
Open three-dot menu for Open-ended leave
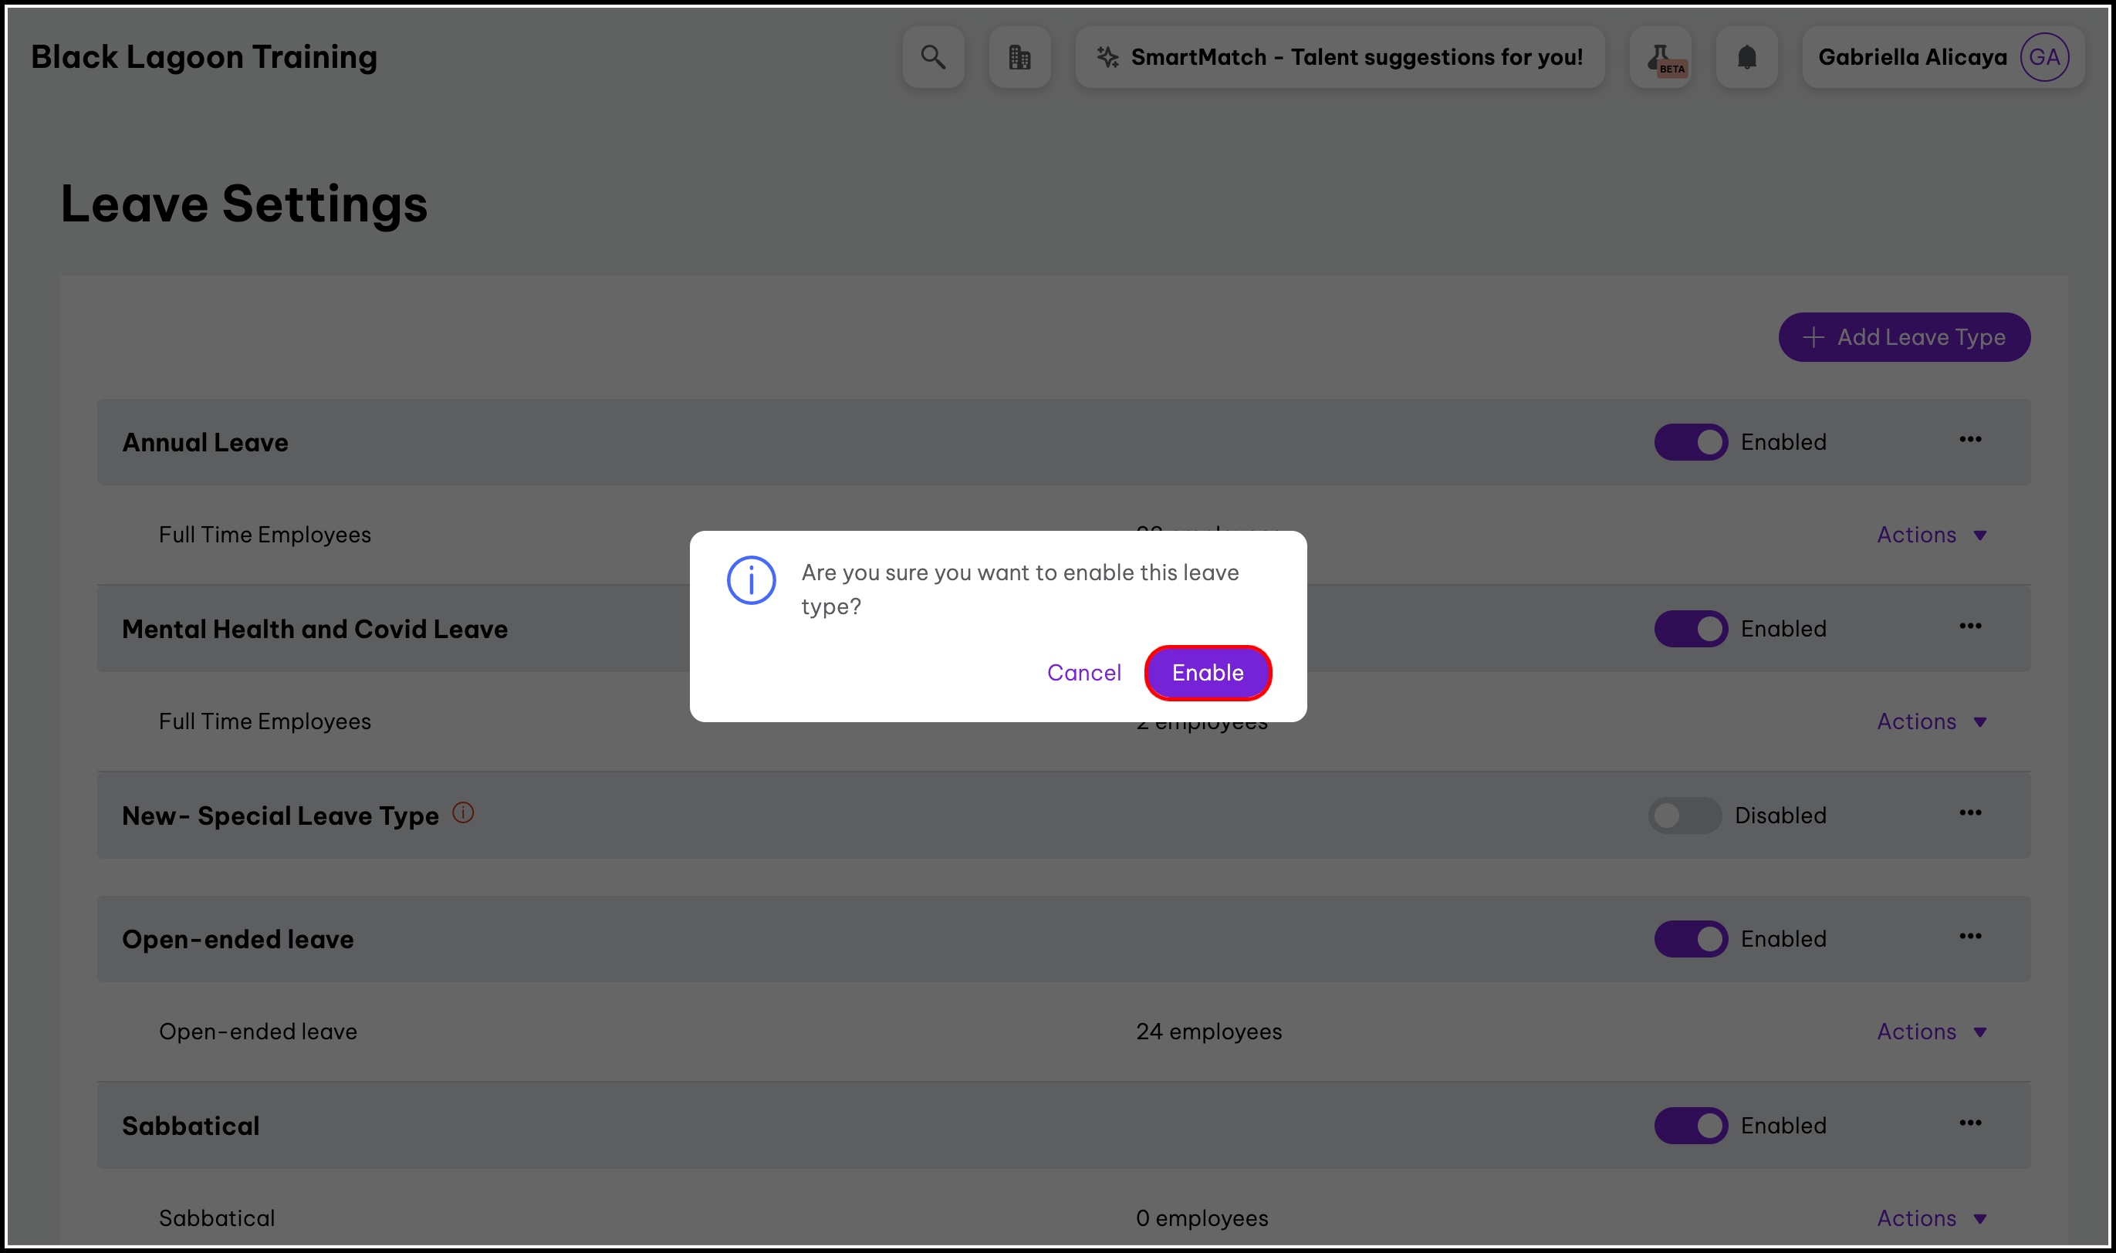coord(1970,937)
